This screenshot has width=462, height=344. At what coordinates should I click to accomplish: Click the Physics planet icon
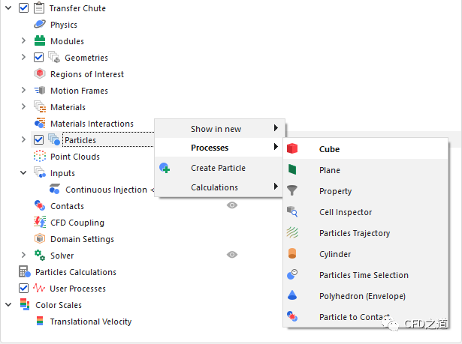click(40, 25)
